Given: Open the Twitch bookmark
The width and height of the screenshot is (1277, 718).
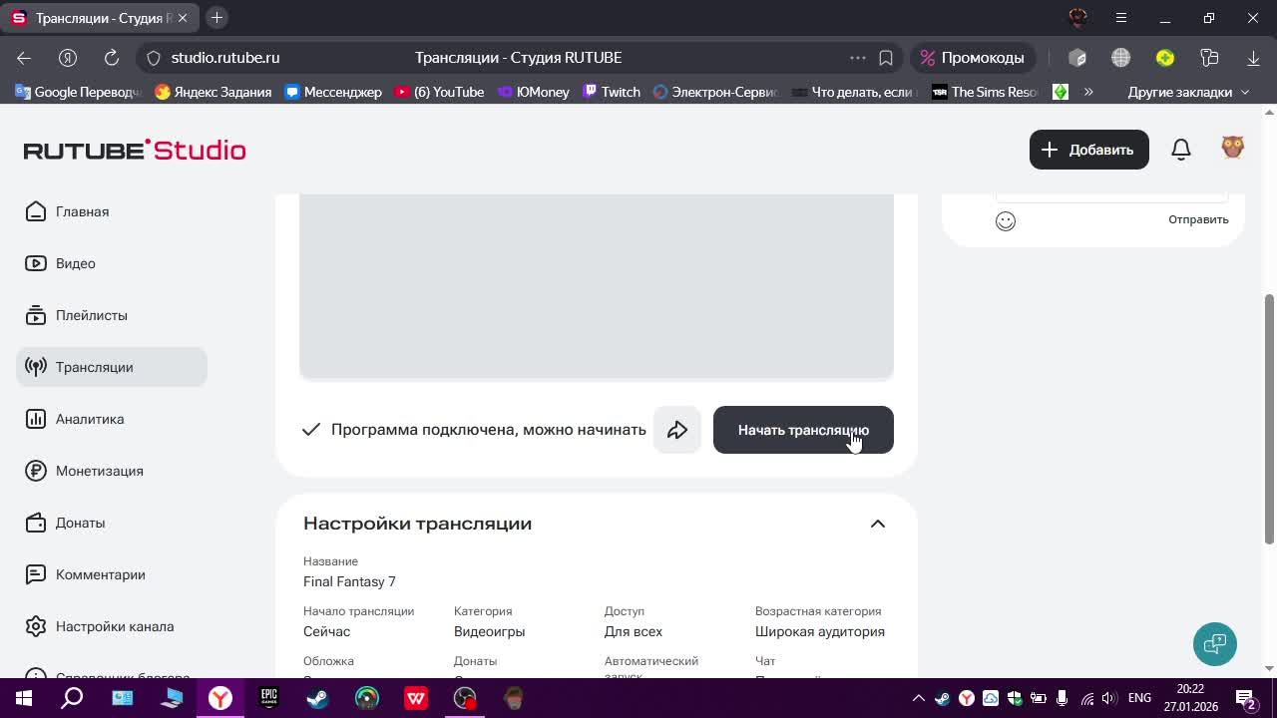Looking at the screenshot, I should (x=612, y=92).
